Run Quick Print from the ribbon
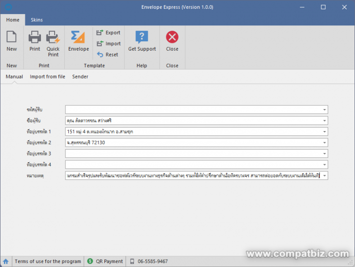The height and width of the screenshot is (267, 355). 53,44
